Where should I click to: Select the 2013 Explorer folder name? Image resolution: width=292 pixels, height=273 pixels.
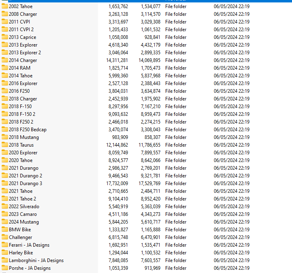23,45
